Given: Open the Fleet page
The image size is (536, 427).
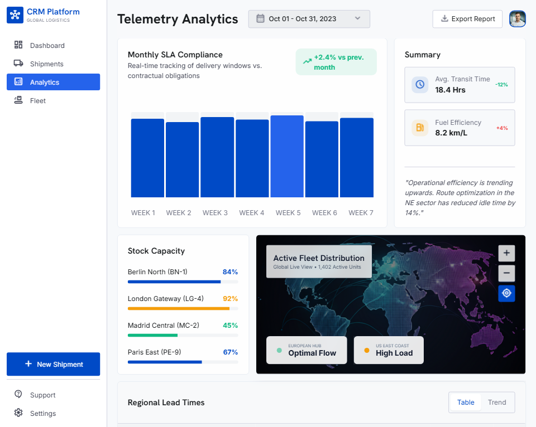Looking at the screenshot, I should [54, 101].
